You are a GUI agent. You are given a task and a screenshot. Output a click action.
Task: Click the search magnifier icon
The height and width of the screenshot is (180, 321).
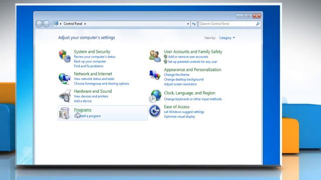pos(258,24)
